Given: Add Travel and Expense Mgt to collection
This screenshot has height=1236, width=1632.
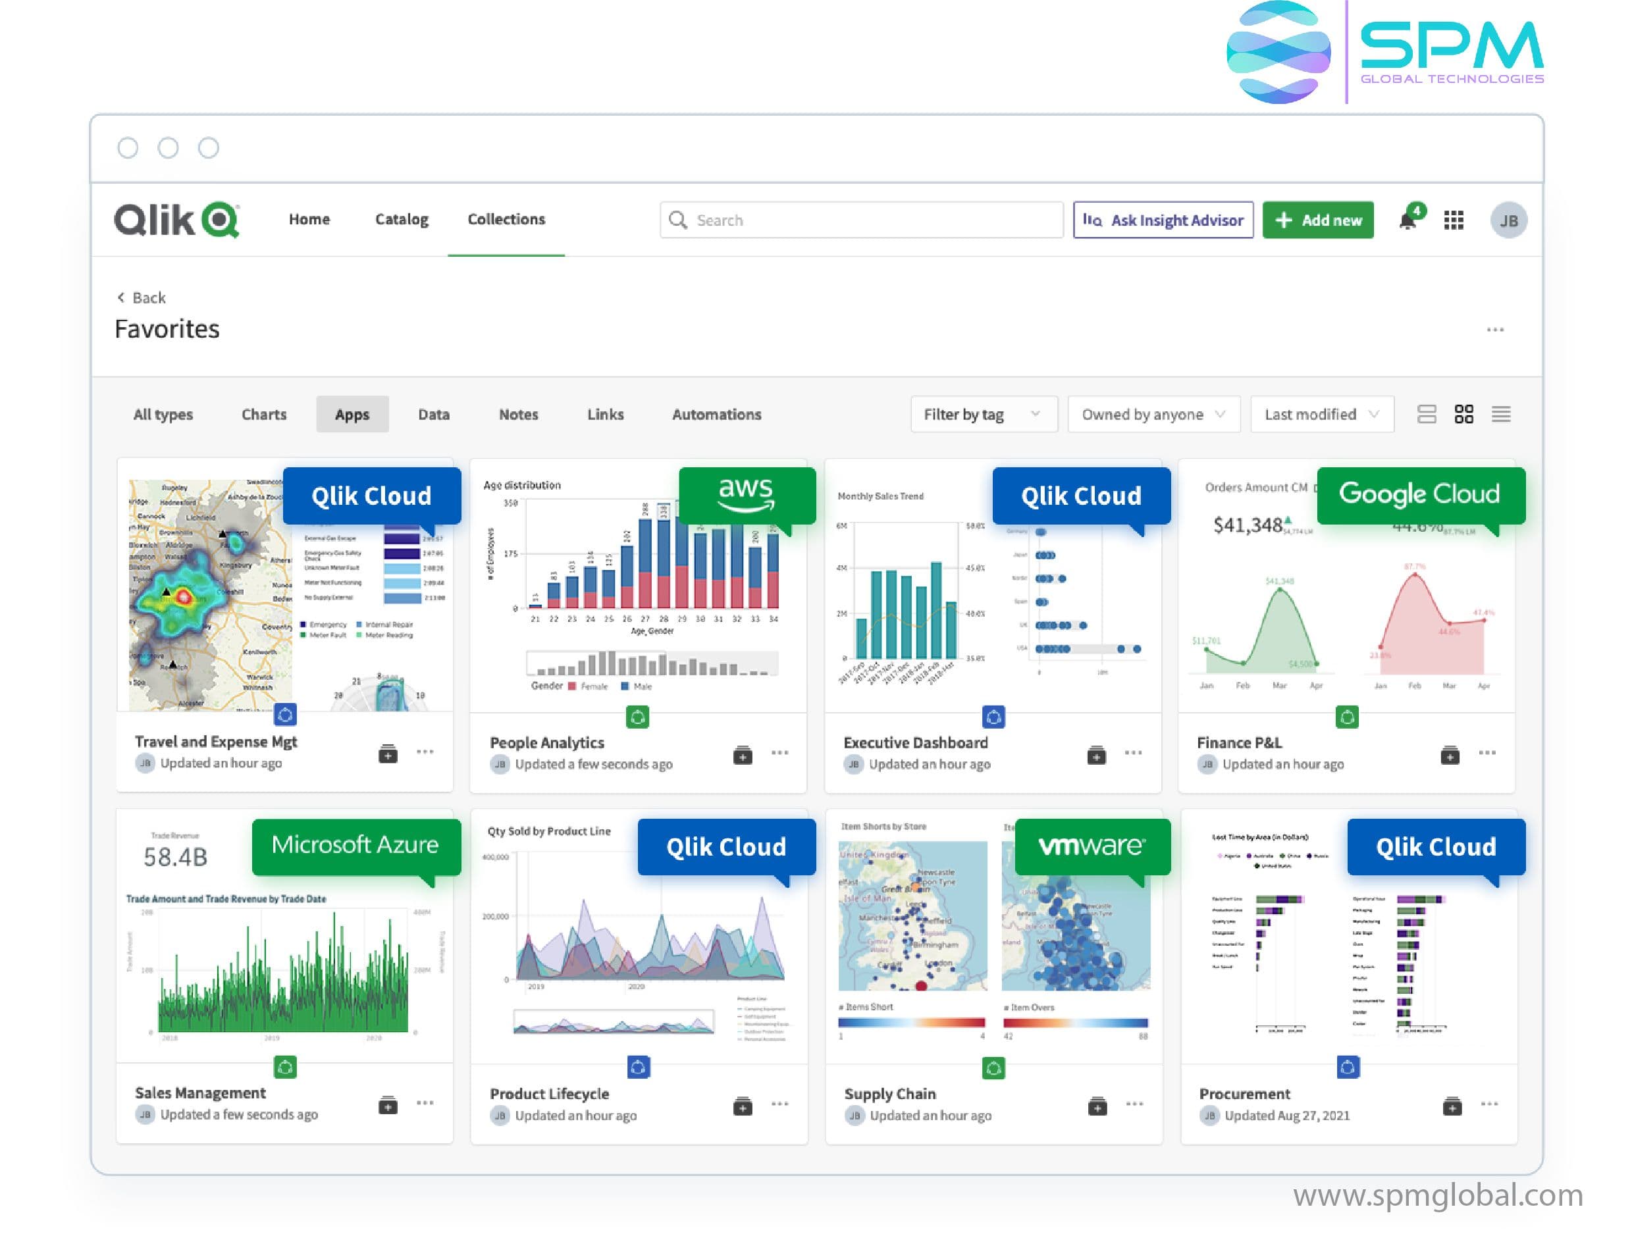Looking at the screenshot, I should (388, 754).
